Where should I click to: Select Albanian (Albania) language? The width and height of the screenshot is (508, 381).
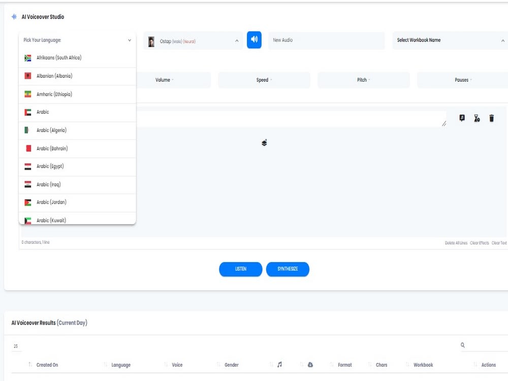point(77,76)
